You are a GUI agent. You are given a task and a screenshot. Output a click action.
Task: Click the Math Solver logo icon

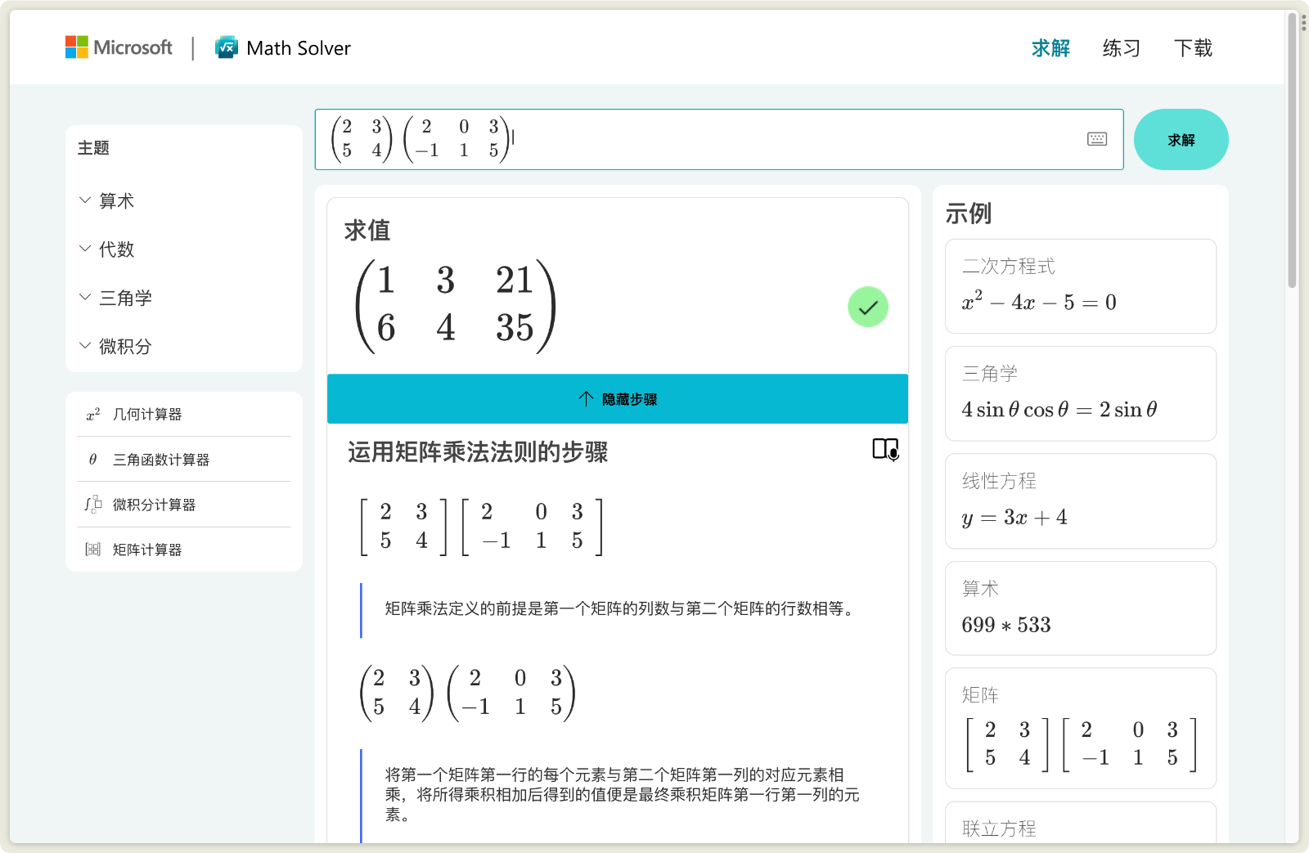coord(227,47)
